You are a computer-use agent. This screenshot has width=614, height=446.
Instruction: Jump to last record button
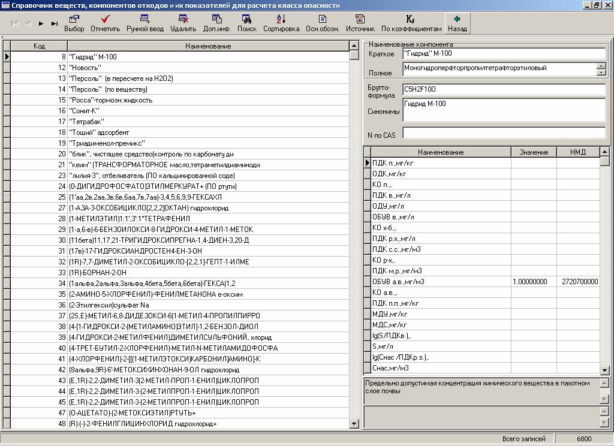coord(55,24)
